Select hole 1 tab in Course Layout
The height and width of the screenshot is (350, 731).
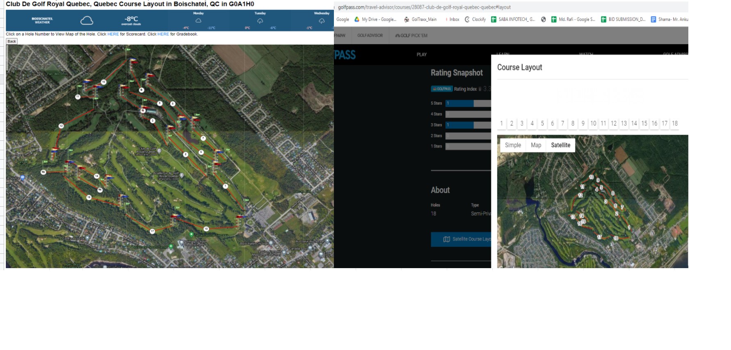click(502, 123)
